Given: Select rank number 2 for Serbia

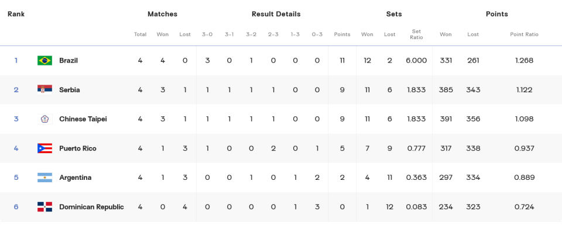Looking at the screenshot, I should 16,90.
